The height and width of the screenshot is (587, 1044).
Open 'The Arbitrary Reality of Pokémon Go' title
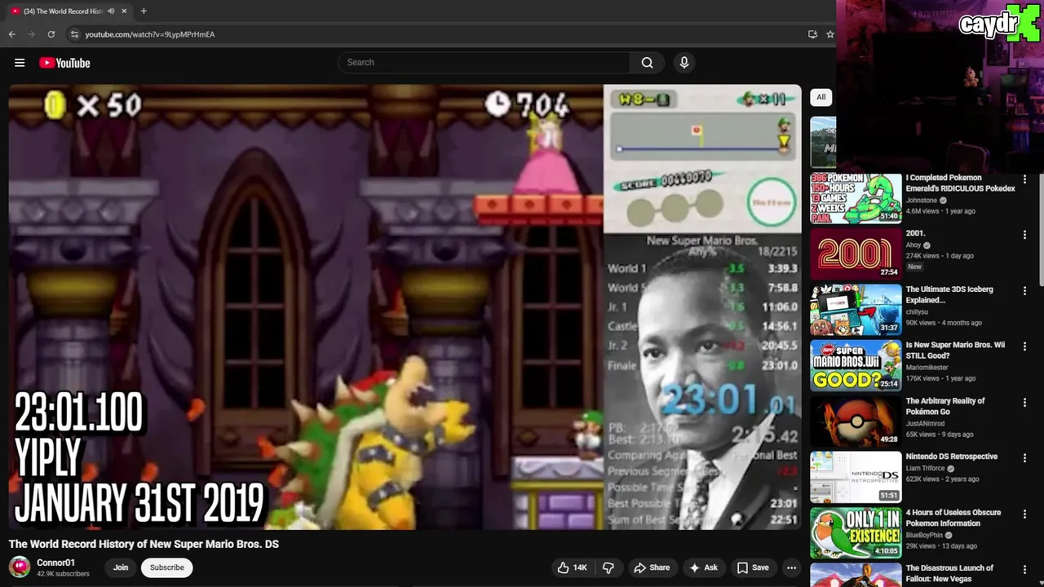coord(945,406)
